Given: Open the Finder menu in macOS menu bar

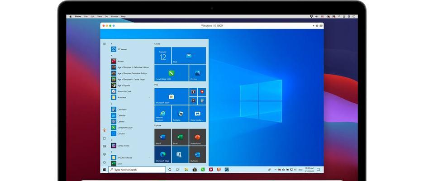Looking at the screenshot, I should click(78, 16).
